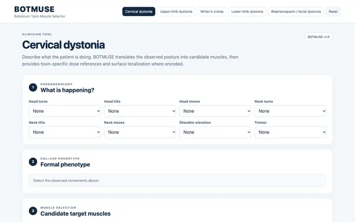The image size is (355, 222).
Task: Click the step 3 number badge
Action: [33, 211]
